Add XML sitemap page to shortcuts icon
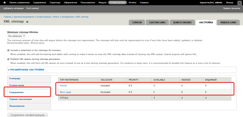 point(27,22)
